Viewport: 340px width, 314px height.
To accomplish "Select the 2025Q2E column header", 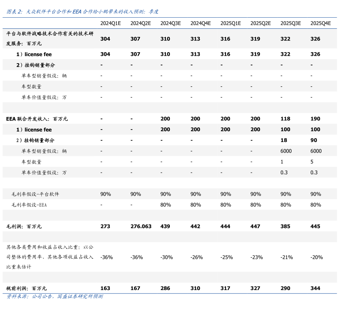I will [x=261, y=24].
